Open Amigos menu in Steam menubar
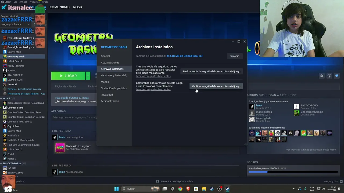Screen dimensions: 344x193 pyautogui.click(x=23, y=2)
